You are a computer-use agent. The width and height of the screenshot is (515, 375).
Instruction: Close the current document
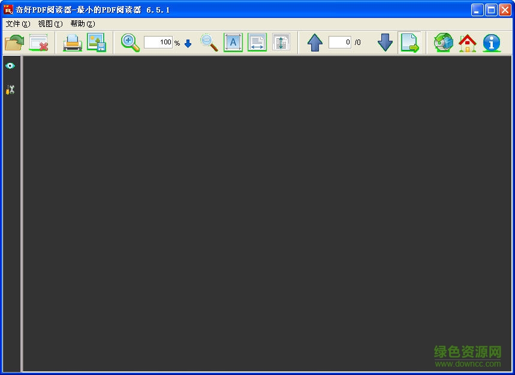[39, 42]
